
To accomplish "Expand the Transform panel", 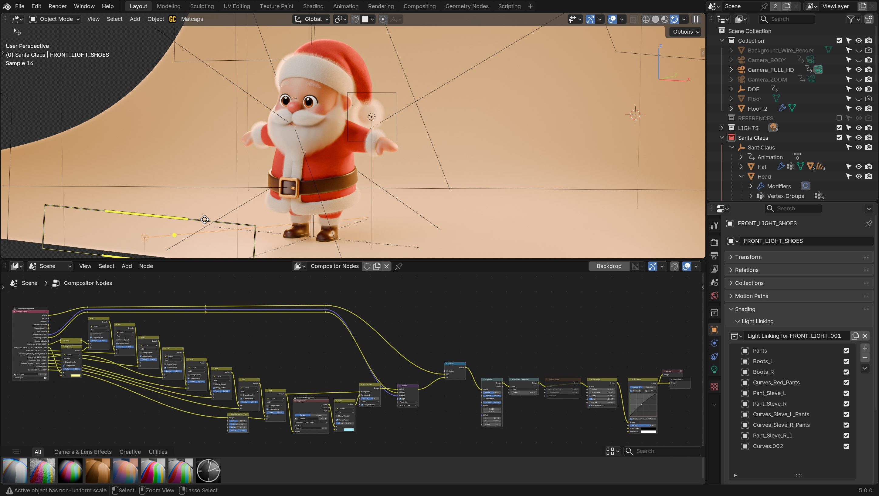I will point(748,257).
